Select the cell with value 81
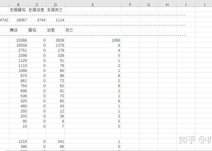This screenshot has width=212, height=151. [x=55, y=91]
